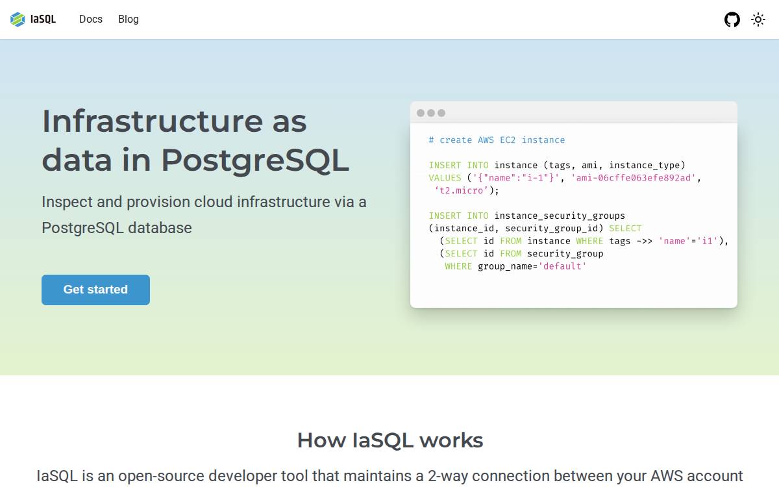The height and width of the screenshot is (487, 779).
Task: Click the code window title bar dots
Action: point(431,113)
